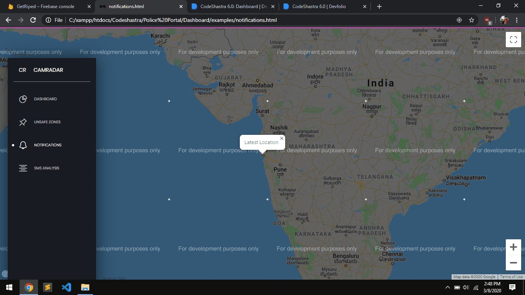Open Chrome from the taskbar

point(29,287)
